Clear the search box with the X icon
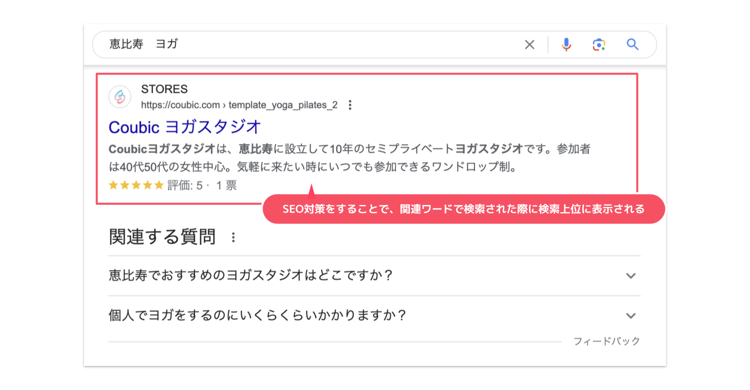750x390 pixels. (529, 45)
